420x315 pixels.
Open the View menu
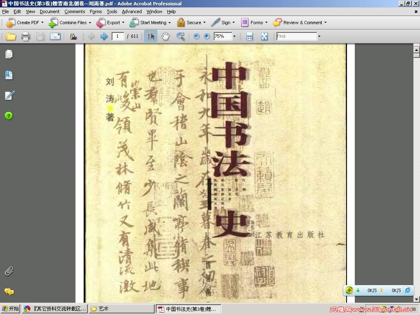pyautogui.click(x=30, y=11)
